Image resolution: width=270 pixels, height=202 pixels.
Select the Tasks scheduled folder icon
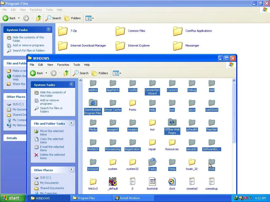tap(152, 162)
